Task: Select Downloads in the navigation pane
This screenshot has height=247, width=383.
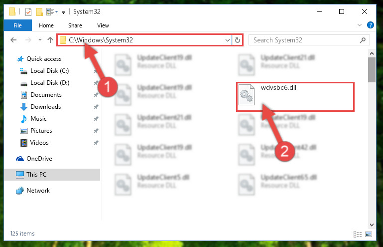Action: point(46,107)
